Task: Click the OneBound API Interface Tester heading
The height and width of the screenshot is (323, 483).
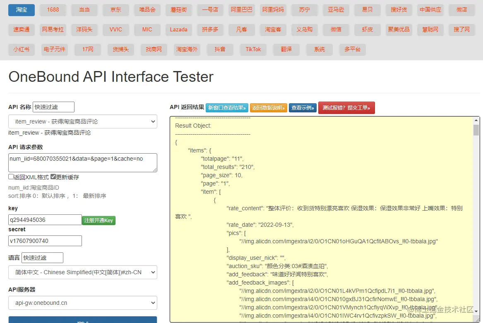Action: click(111, 76)
